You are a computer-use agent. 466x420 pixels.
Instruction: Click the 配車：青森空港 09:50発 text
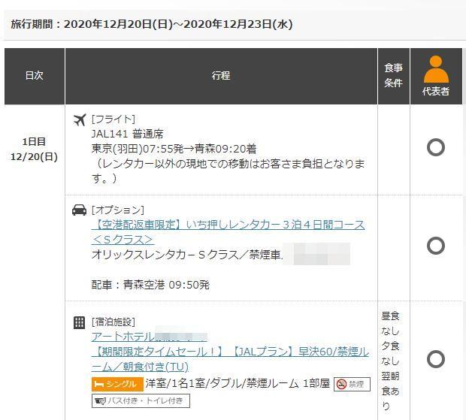tap(150, 286)
